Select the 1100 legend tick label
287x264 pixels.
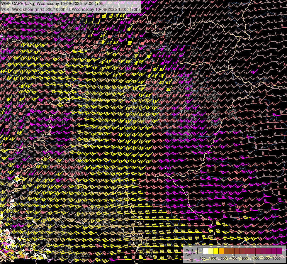[255, 258]
